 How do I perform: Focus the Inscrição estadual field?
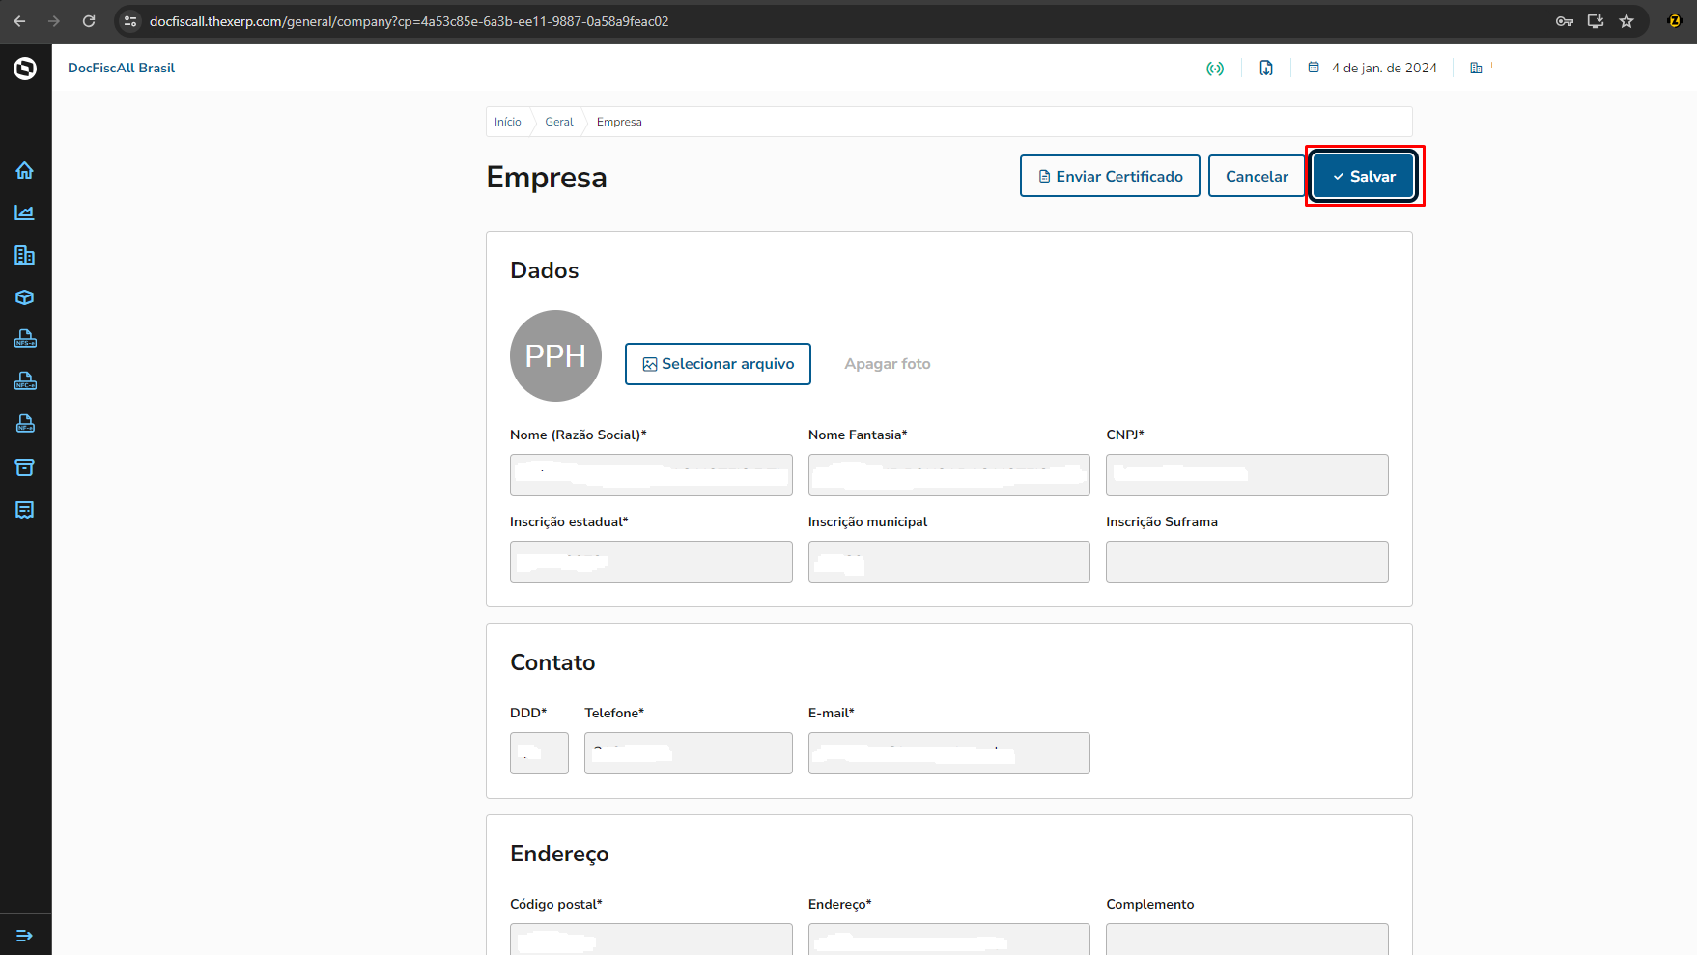tap(651, 562)
